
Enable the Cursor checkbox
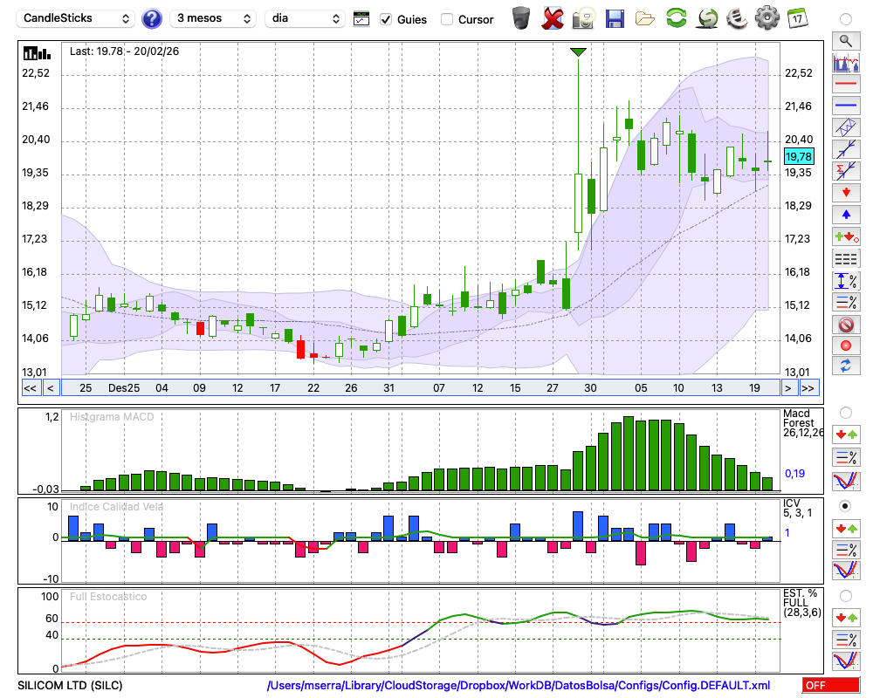pos(447,19)
